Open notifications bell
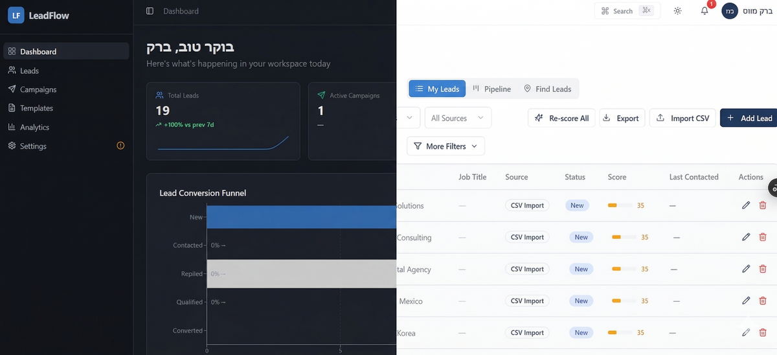Screen dimensions: 777x355 click(x=704, y=11)
